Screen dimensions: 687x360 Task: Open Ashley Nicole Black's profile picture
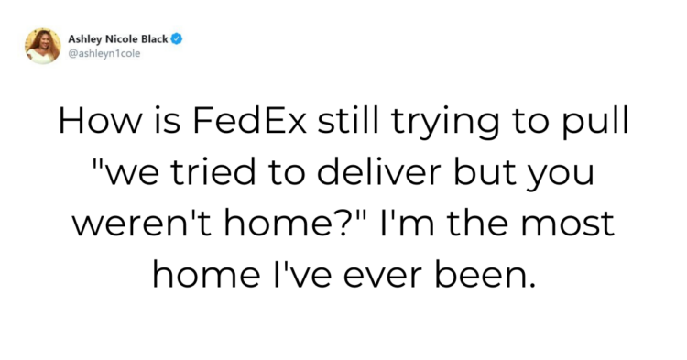click(x=42, y=46)
